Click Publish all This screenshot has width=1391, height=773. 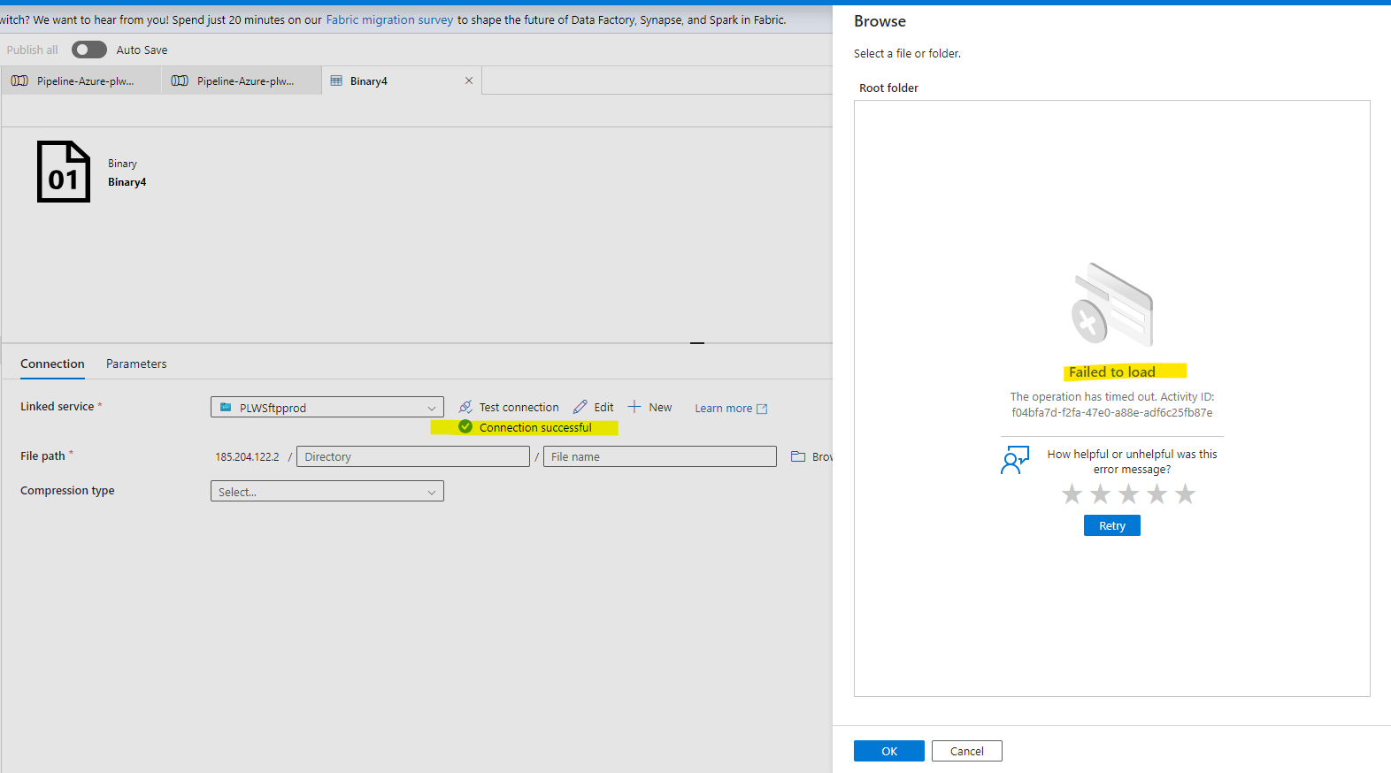pyautogui.click(x=33, y=50)
